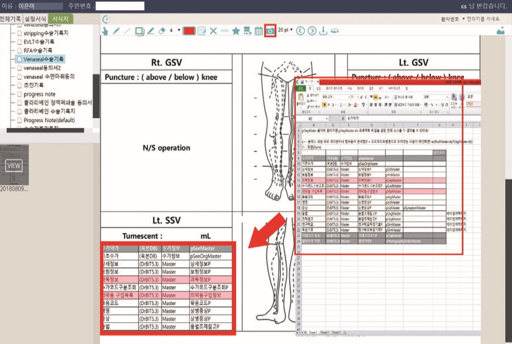Screen dimensions: 512x344
Task: Click the Excel 파일 tab in the inset
Action: (301, 89)
